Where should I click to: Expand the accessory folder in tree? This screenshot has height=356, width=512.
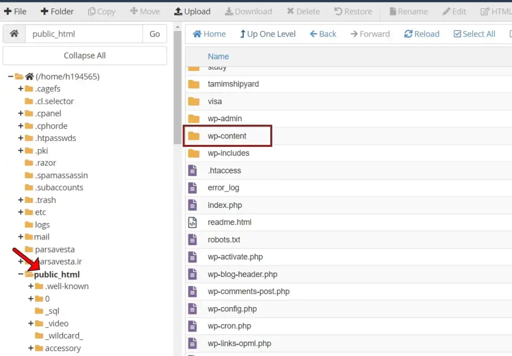pyautogui.click(x=30, y=348)
